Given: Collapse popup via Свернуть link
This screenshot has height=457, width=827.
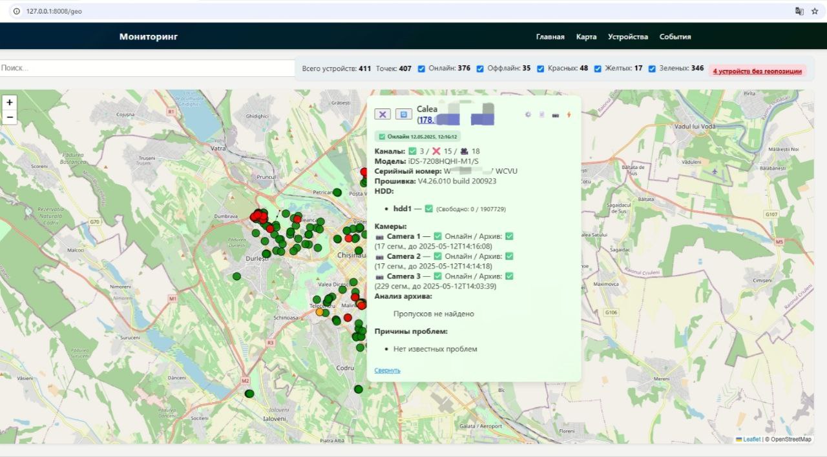Looking at the screenshot, I should (387, 371).
